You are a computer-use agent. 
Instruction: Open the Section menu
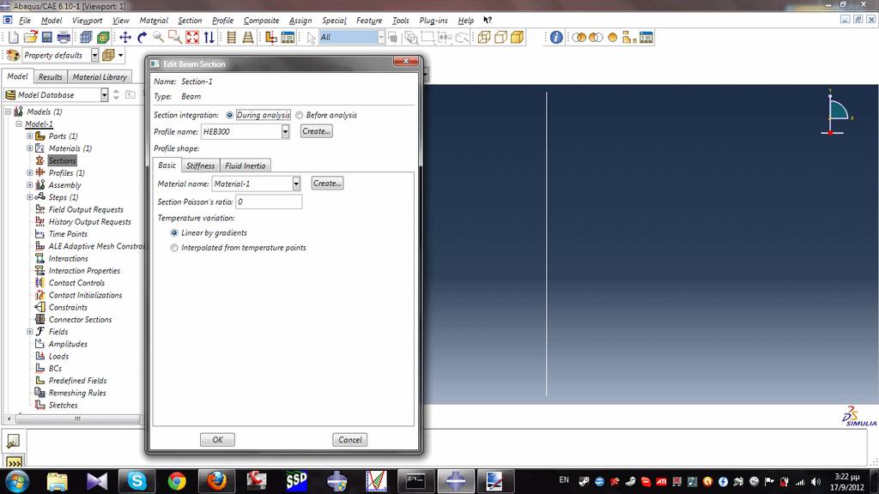coord(190,21)
